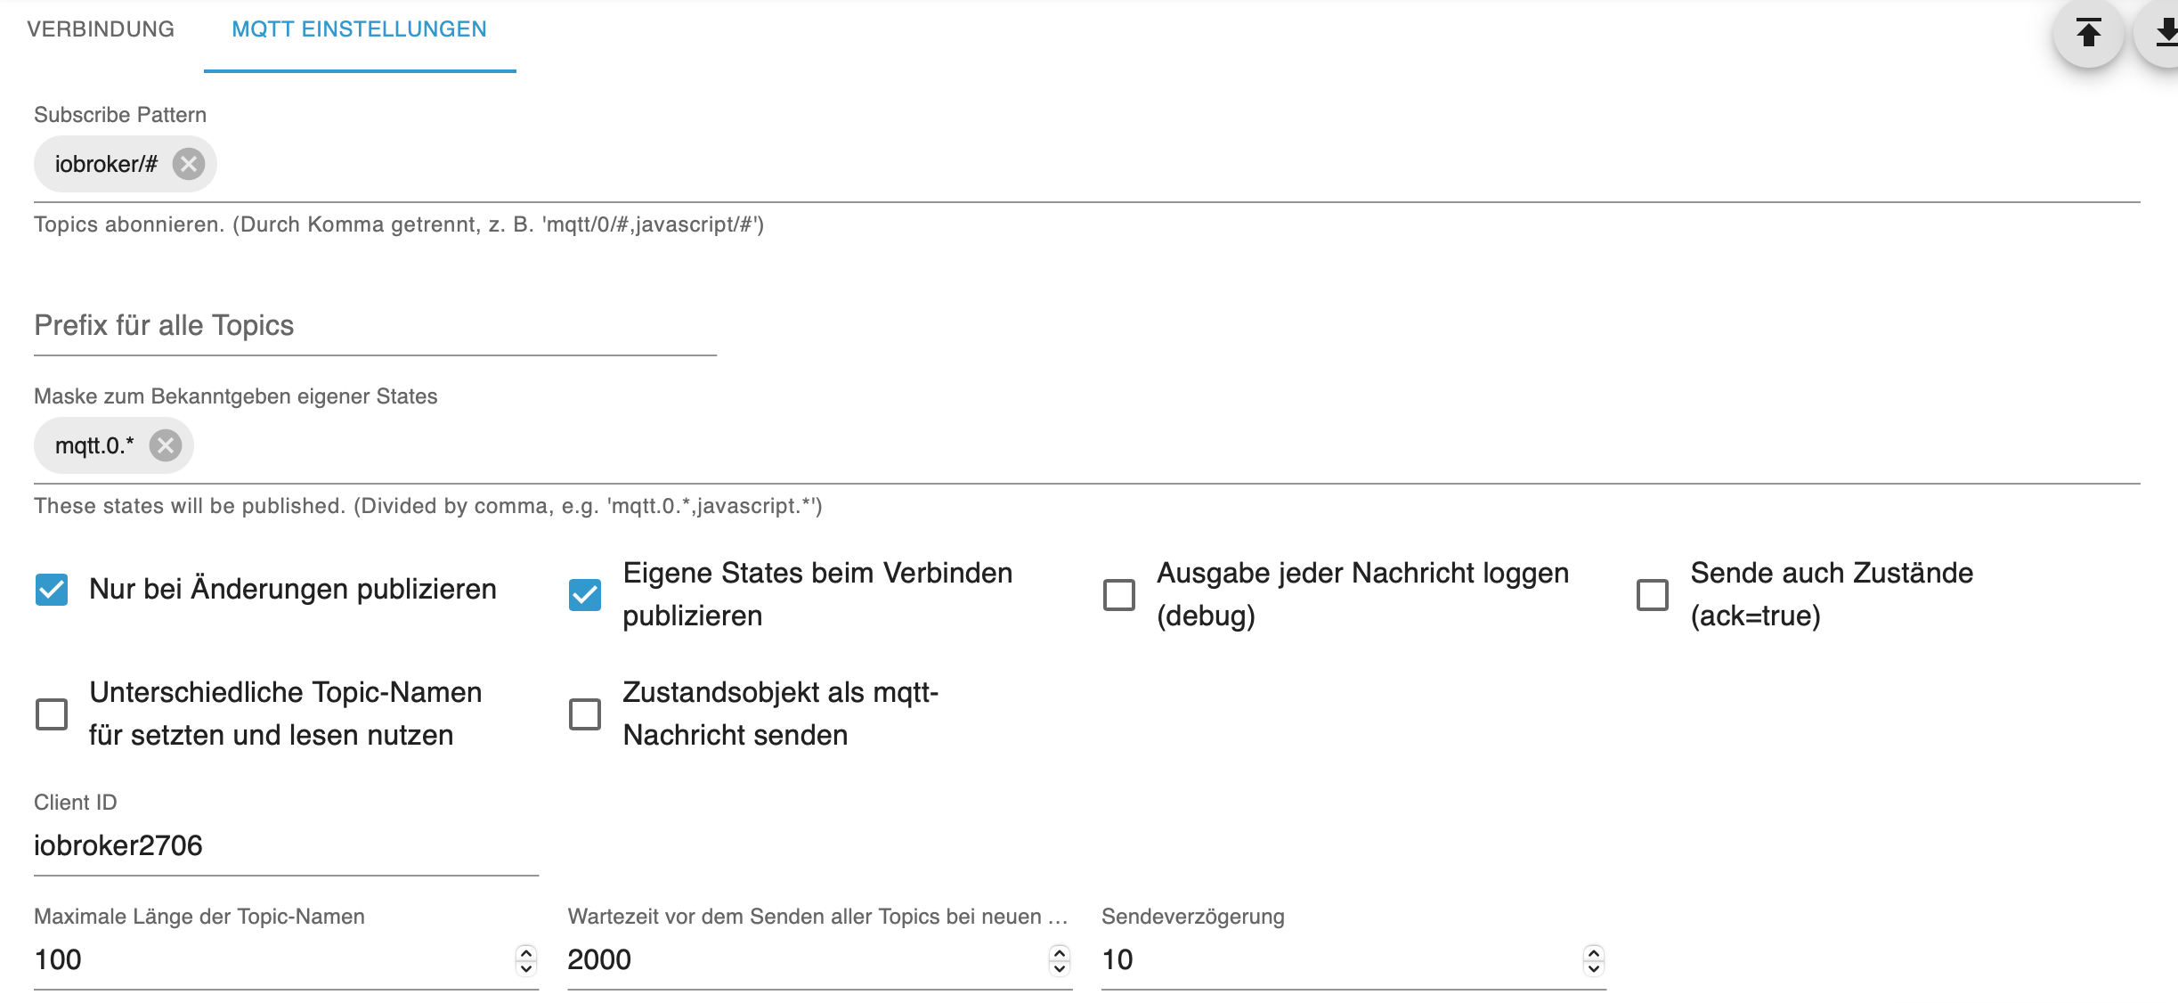Click the upload configuration arrow icon
Screen dimensions: 2178x1003
tap(2088, 33)
